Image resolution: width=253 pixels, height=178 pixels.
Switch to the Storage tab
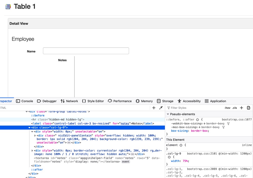pyautogui.click(x=165, y=101)
